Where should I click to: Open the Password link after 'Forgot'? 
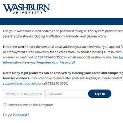20,115
